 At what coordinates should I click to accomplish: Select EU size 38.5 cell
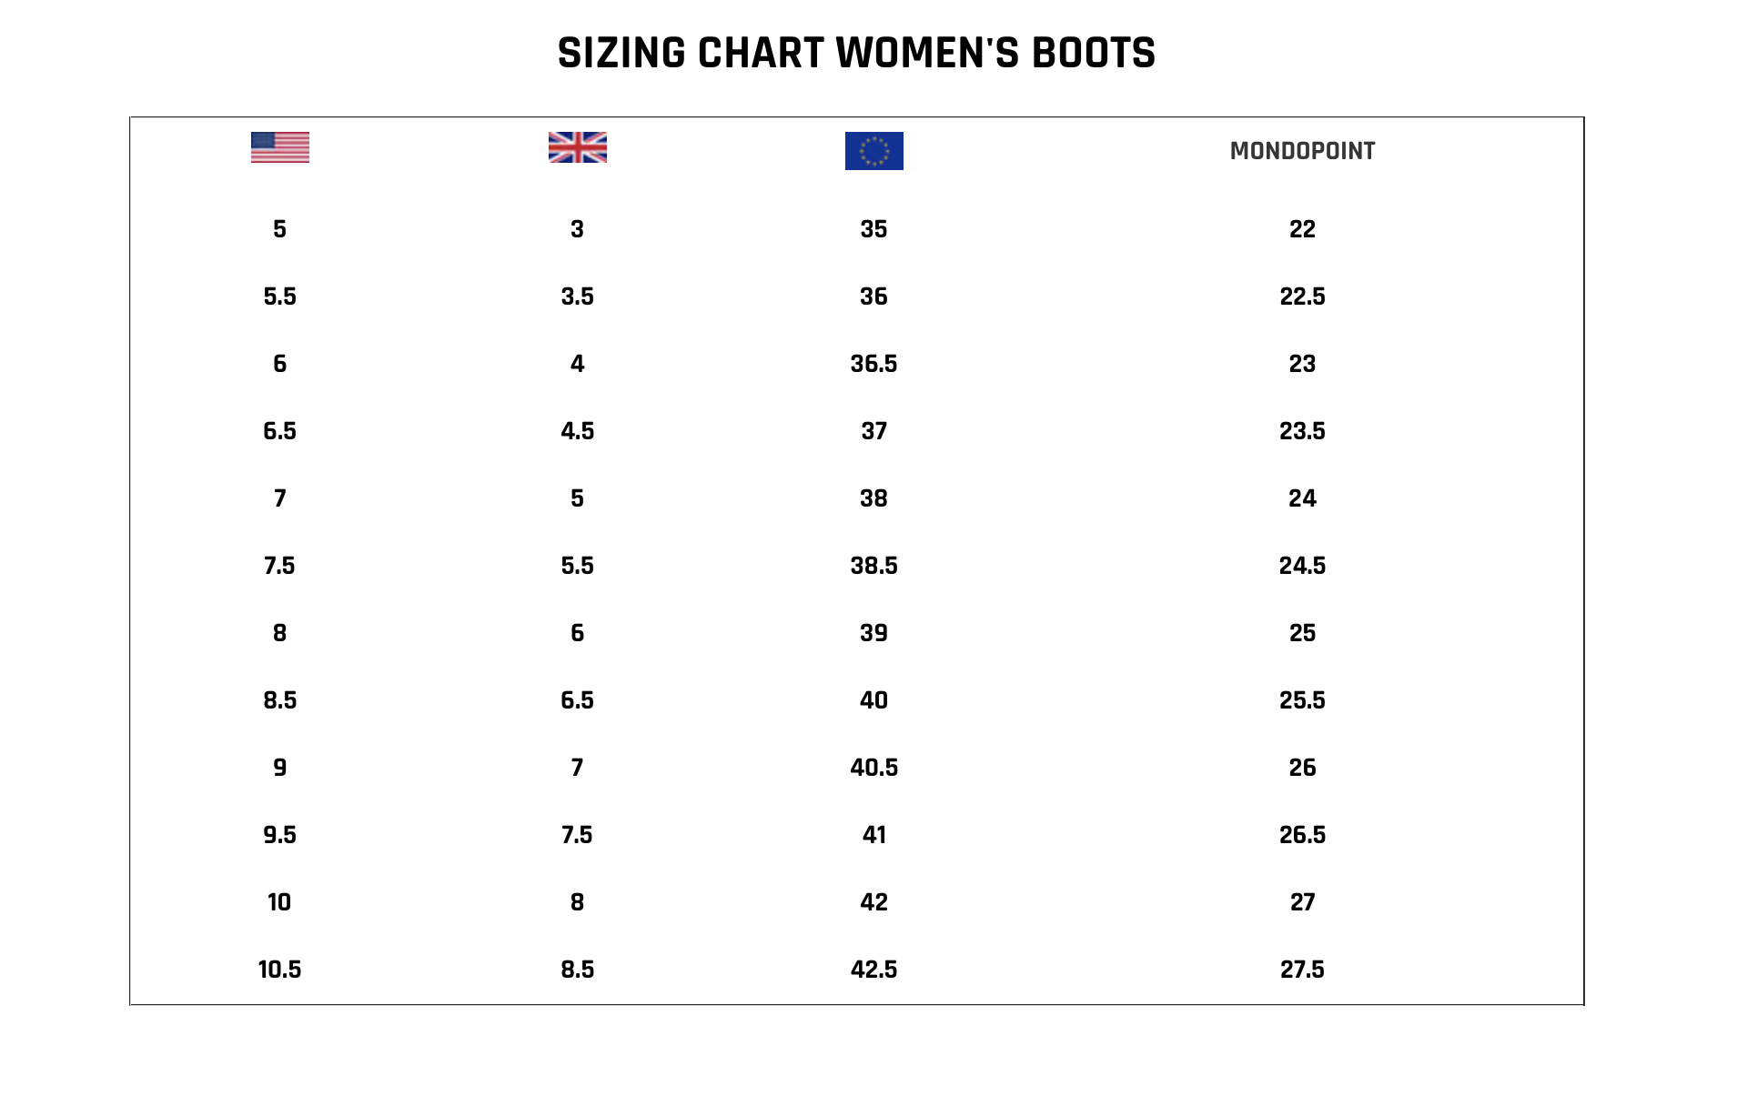pyautogui.click(x=874, y=566)
